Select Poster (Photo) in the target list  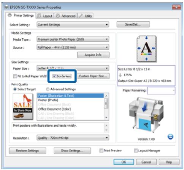point(70,100)
